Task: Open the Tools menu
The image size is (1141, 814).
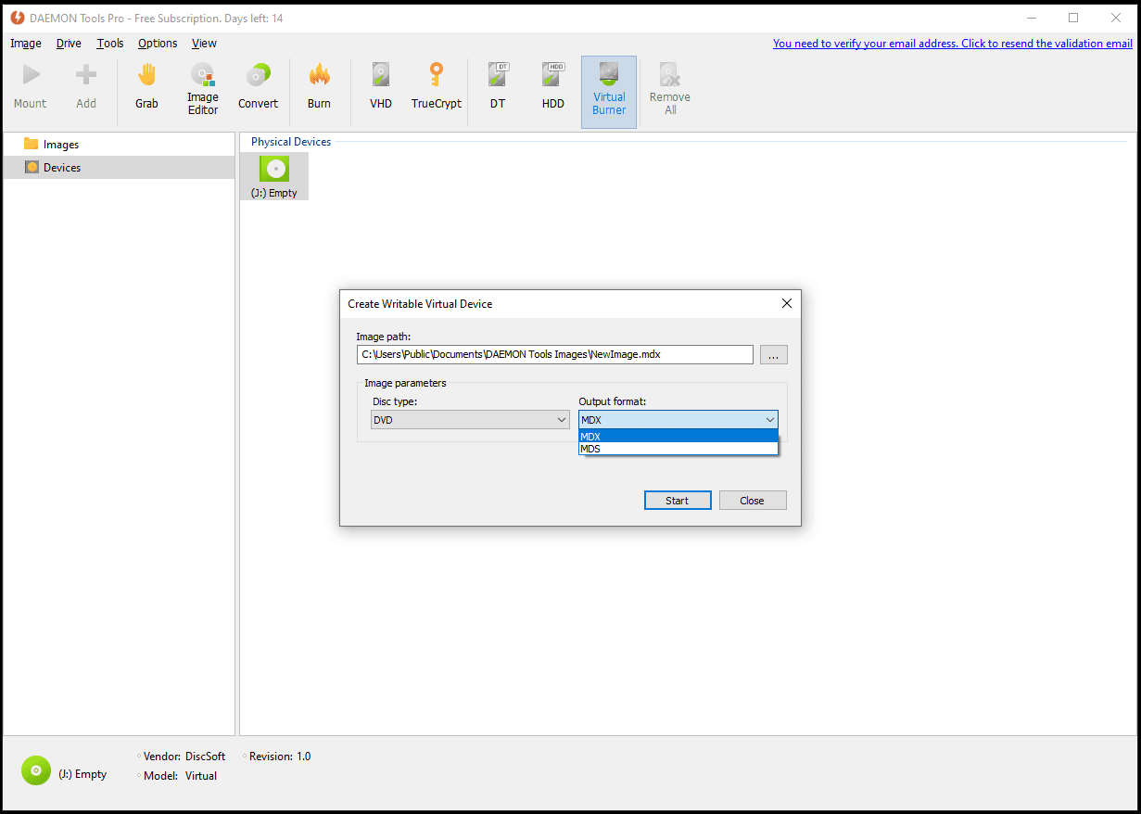Action: (x=110, y=44)
